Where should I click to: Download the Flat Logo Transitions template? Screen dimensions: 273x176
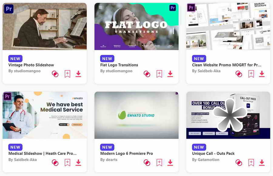170,74
